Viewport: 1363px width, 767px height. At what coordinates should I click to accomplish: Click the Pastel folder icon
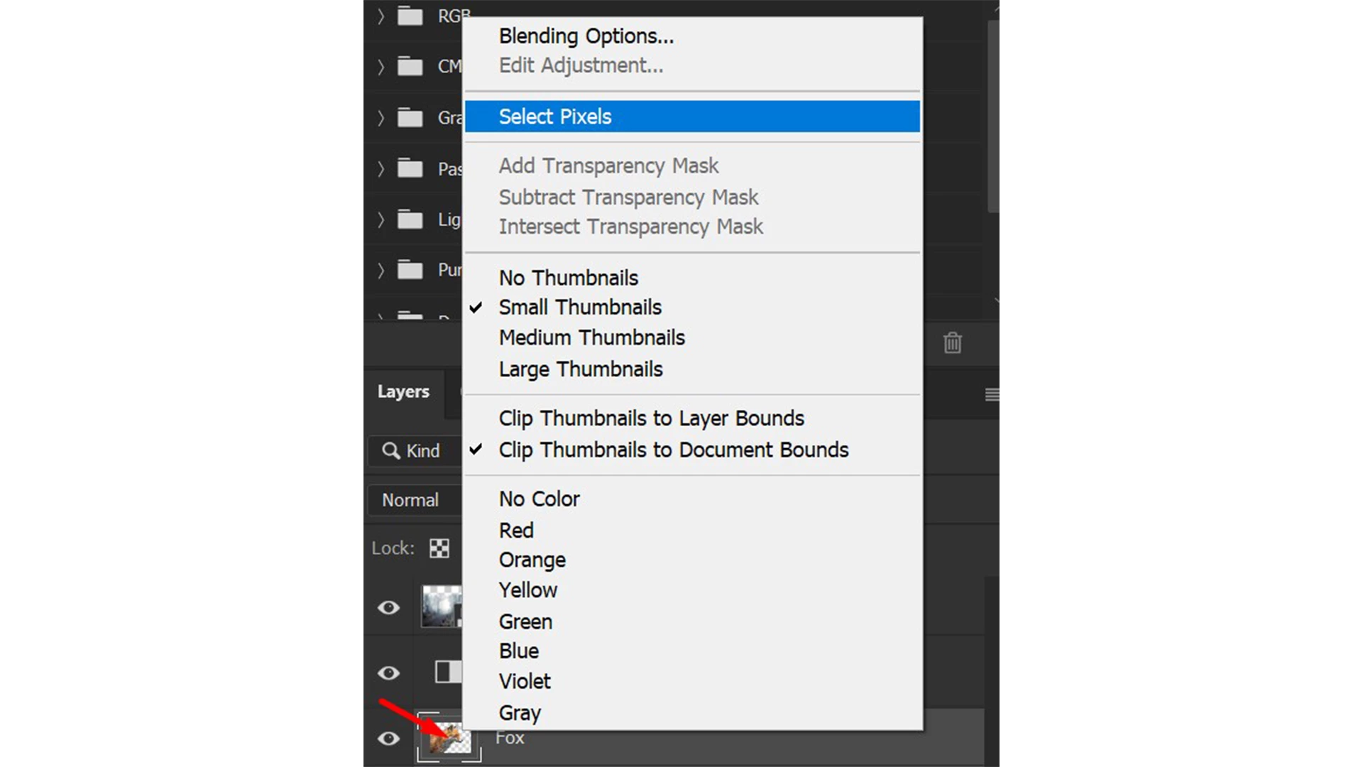tap(410, 169)
